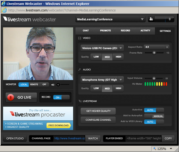Click the Watch button
Image resolution: width=179 pixels, height=152 pixels.
click(x=93, y=138)
